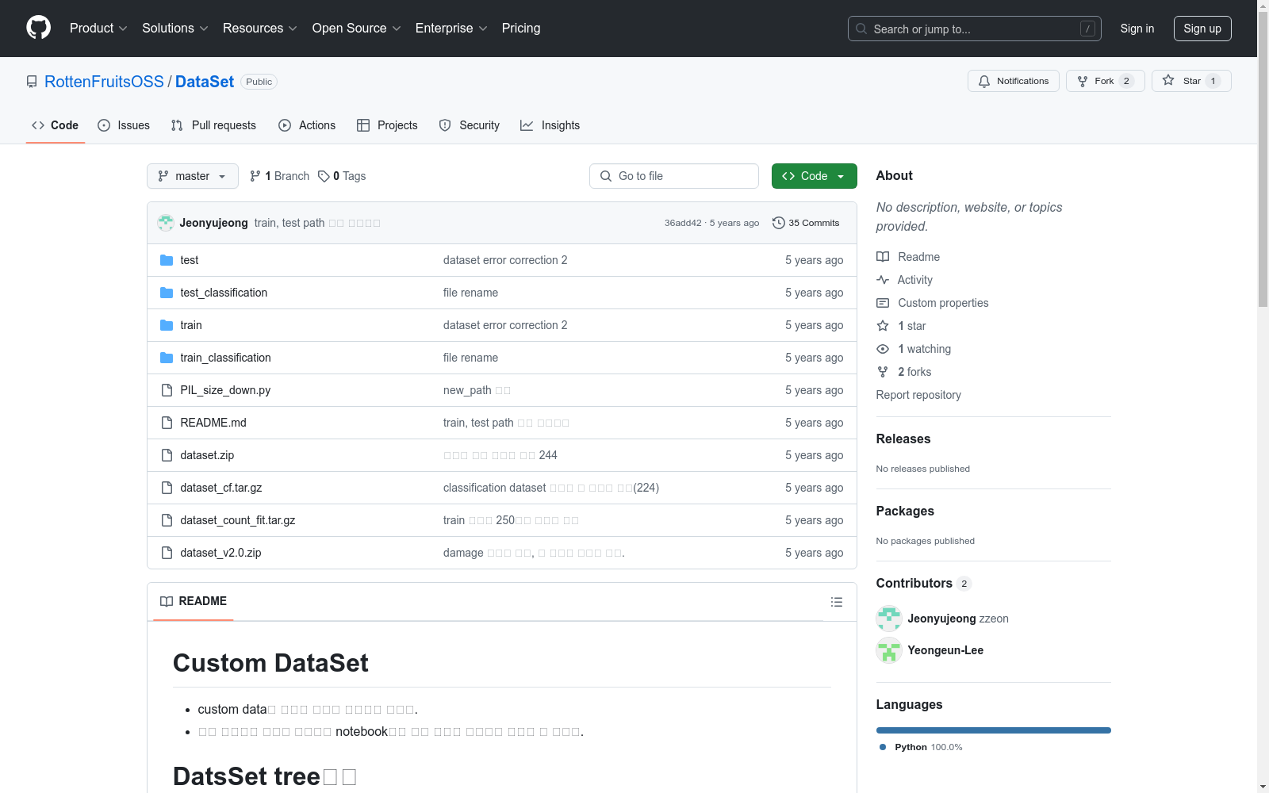1269x793 pixels.
Task: Click the star icon in Star button
Action: (1168, 80)
